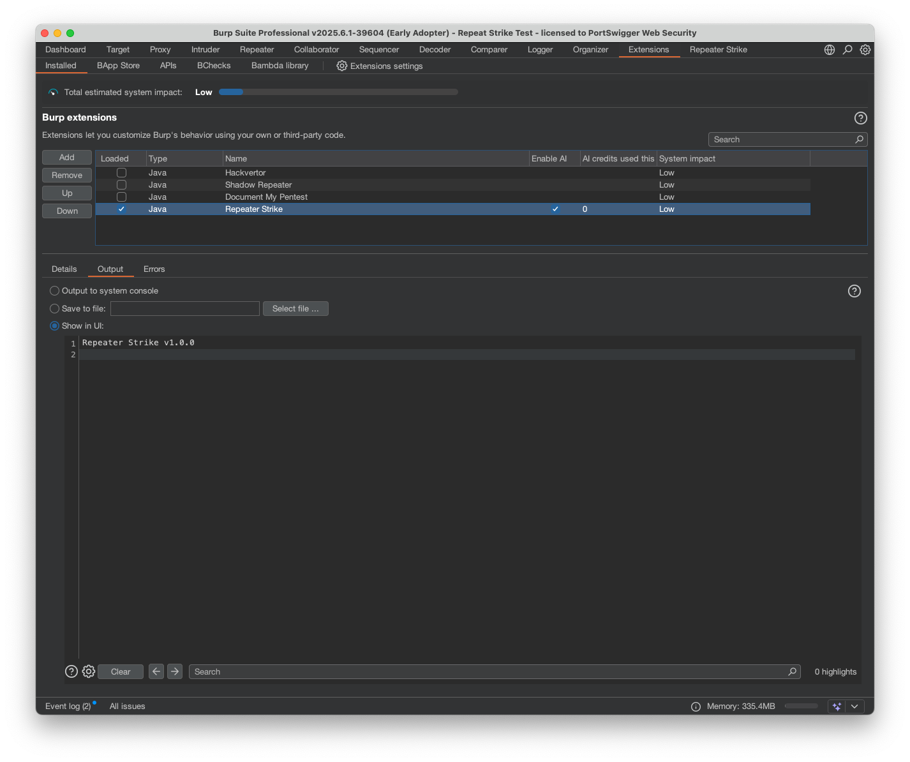This screenshot has width=910, height=762.
Task: Switch to the Errors tab
Action: pos(154,269)
